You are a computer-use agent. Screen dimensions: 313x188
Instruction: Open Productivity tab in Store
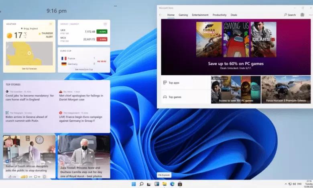click(x=220, y=15)
